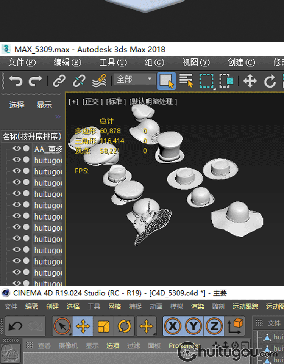Click the 选择 tab in the scene explorer
This screenshot has width=284, height=364.
click(17, 105)
